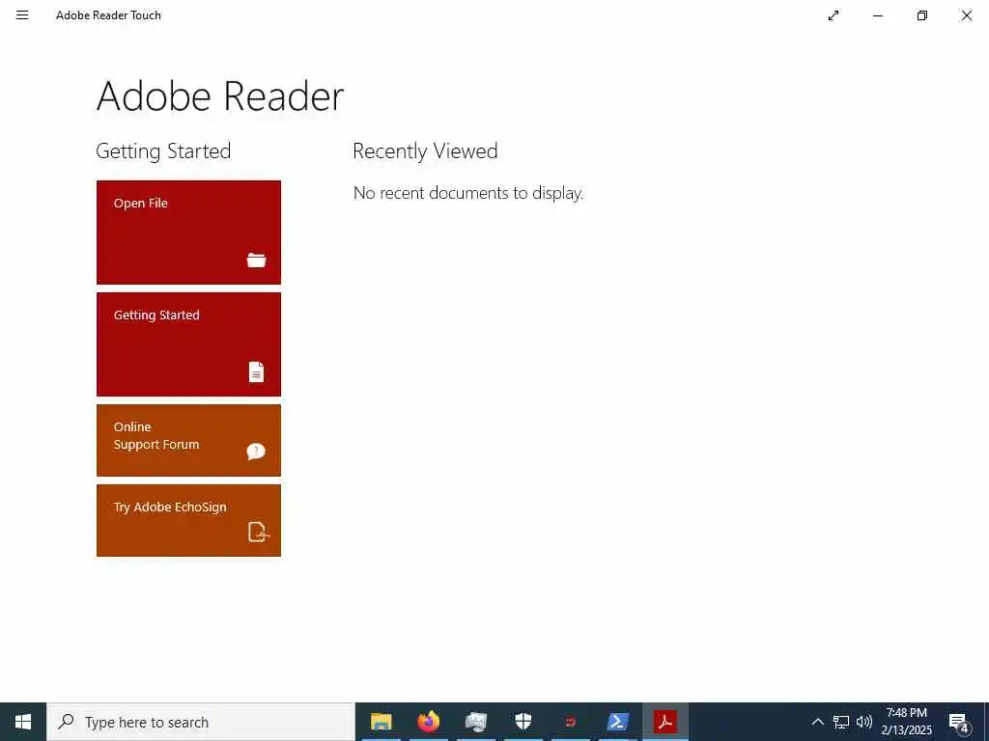Click the 'Getting Started' section heading
Screen dimensions: 989x741
tap(163, 151)
